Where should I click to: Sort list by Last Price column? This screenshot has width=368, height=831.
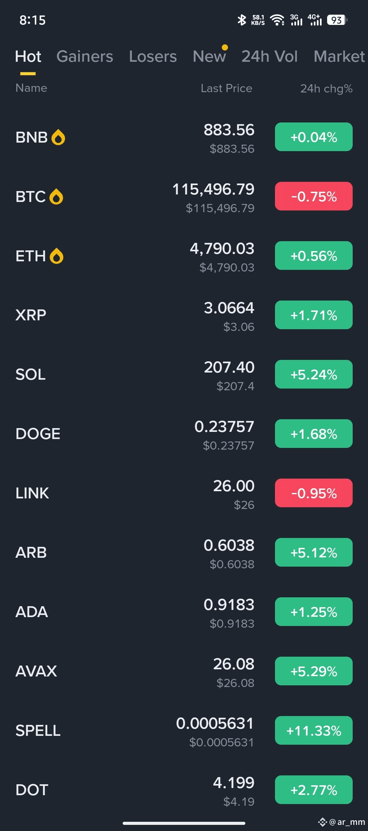226,88
